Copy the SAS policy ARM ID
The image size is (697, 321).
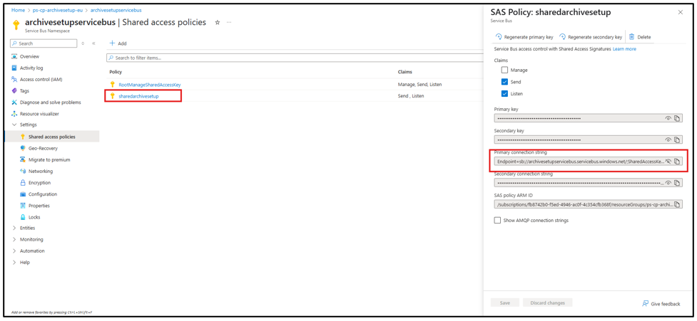677,204
